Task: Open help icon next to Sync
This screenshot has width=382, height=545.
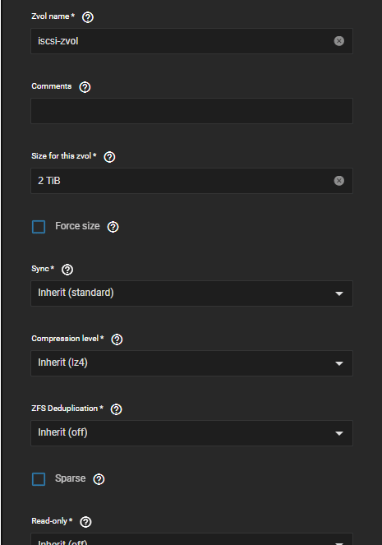Action: 67,270
